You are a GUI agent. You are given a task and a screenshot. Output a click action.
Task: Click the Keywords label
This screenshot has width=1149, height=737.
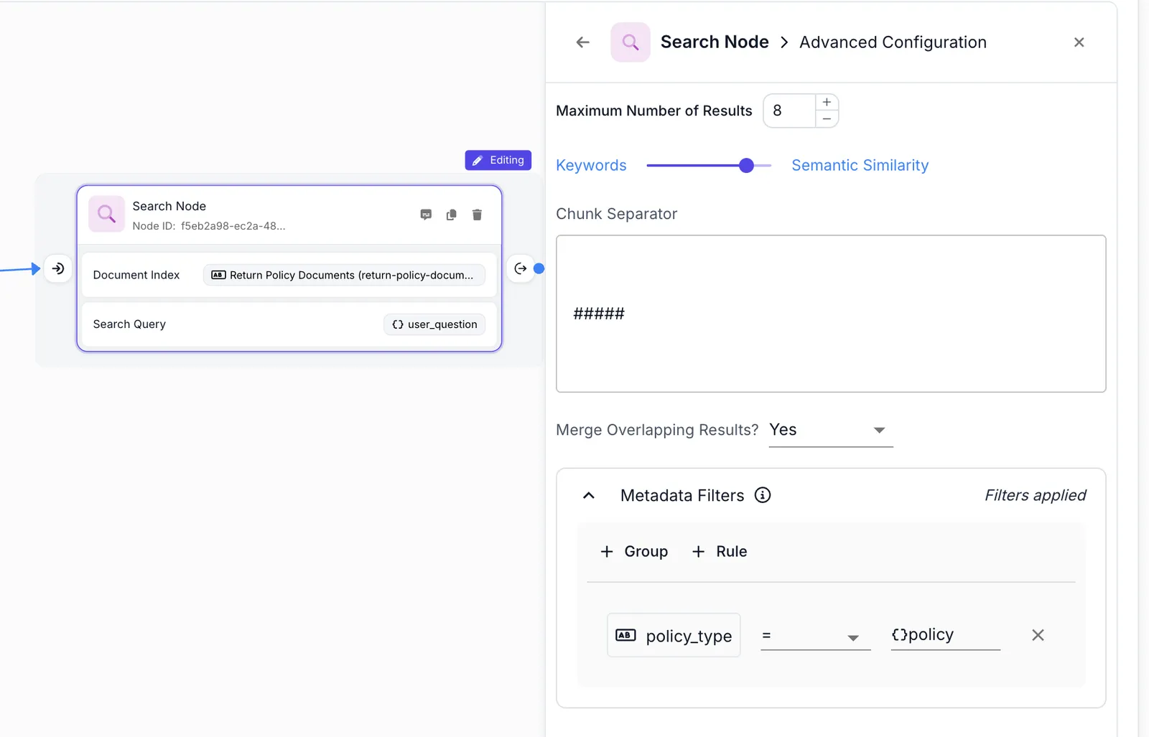[x=591, y=165]
